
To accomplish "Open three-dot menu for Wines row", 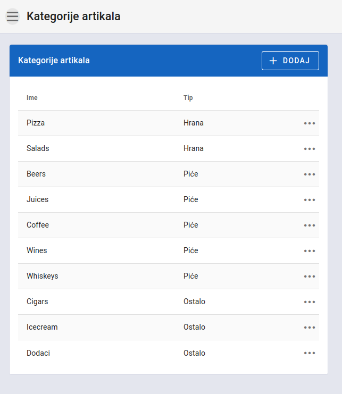I will (310, 251).
